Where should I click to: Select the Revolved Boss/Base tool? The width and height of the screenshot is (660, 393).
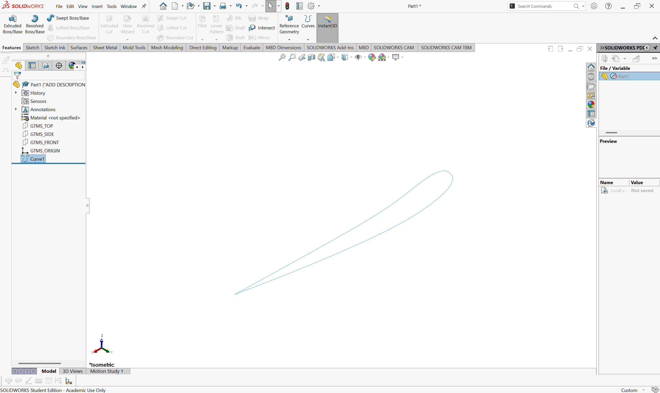35,25
